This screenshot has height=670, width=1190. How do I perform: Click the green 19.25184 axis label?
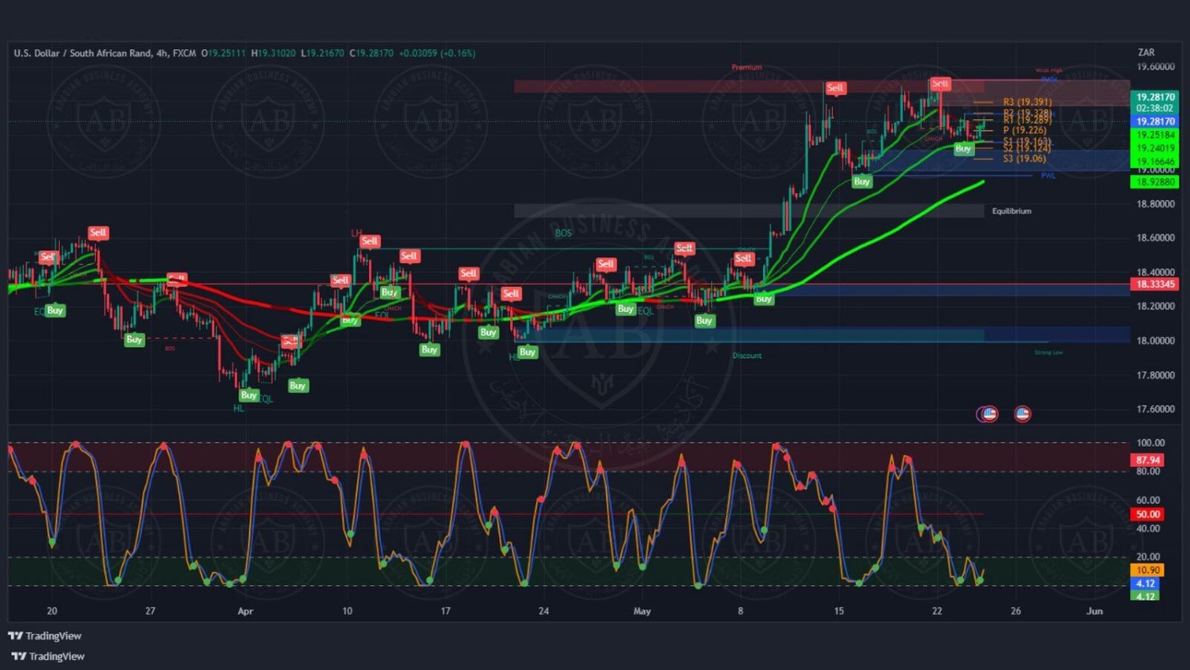pyautogui.click(x=1154, y=135)
